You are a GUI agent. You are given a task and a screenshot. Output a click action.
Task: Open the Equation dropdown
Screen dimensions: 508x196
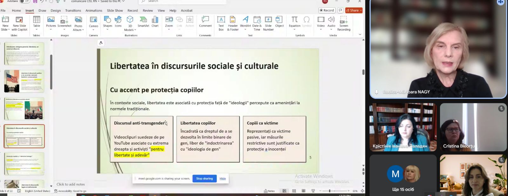tap(294, 30)
